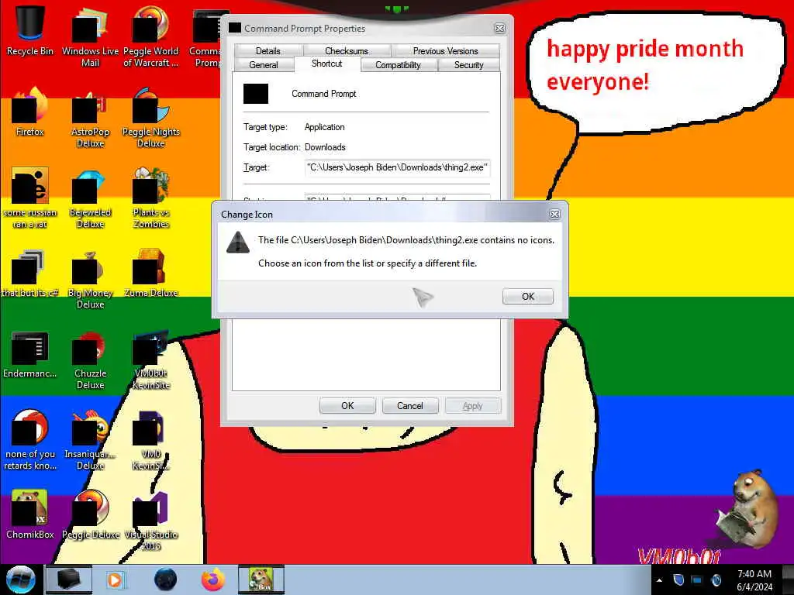
Task: Open the ChomikBox desktop icon
Action: click(30, 514)
